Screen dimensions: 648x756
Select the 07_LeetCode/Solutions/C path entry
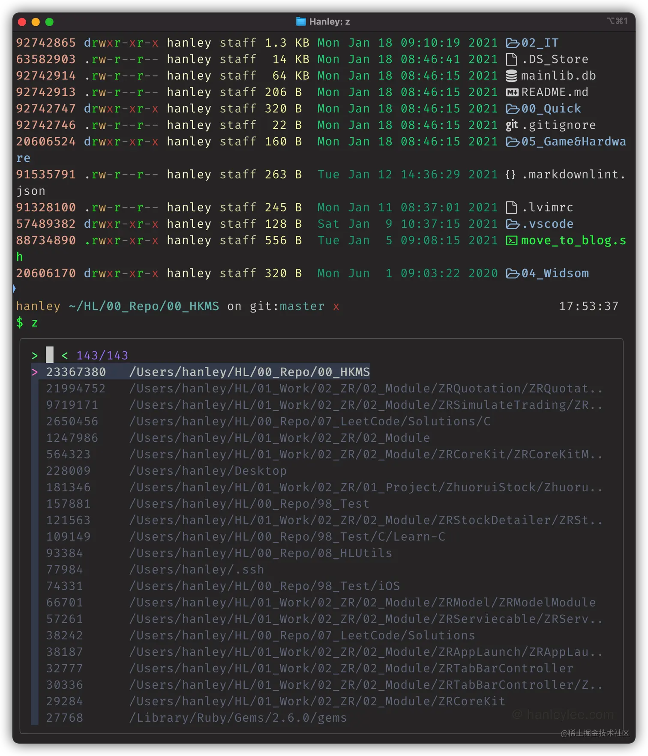click(268, 422)
